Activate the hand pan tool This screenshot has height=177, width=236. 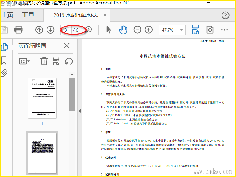tap(123, 30)
